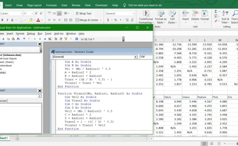
Task: Open the Calibri font name dropdown
Action: 21,14
